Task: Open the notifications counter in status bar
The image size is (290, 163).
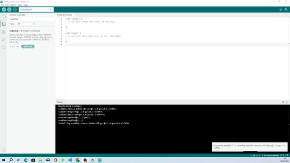Action: (282, 155)
